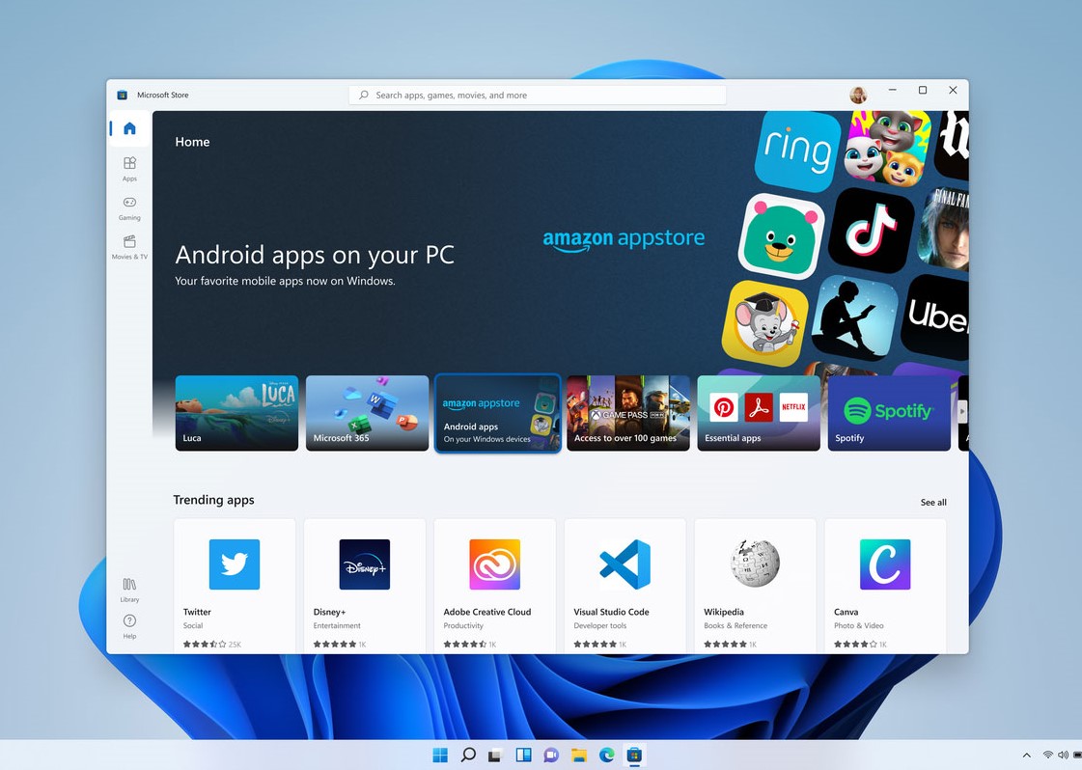Open Windows Start menu in taskbar

(440, 755)
